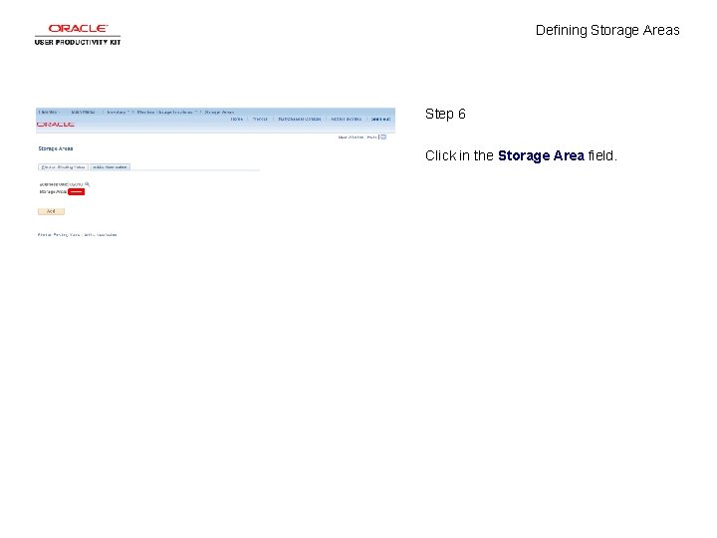Viewport: 717px width, 538px height.
Task: Click the Maintain Storage Locations breadcrumb
Action: [x=164, y=112]
